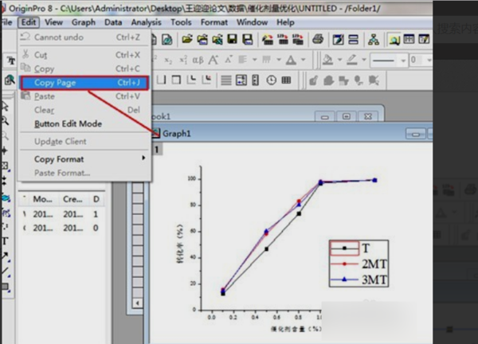
Task: Open the font color A dropdown arrow
Action: tap(303, 60)
